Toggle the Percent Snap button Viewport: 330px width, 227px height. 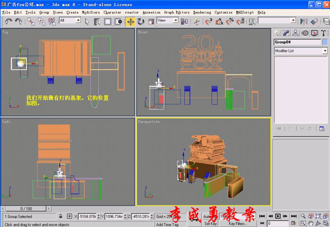[x=230, y=22]
